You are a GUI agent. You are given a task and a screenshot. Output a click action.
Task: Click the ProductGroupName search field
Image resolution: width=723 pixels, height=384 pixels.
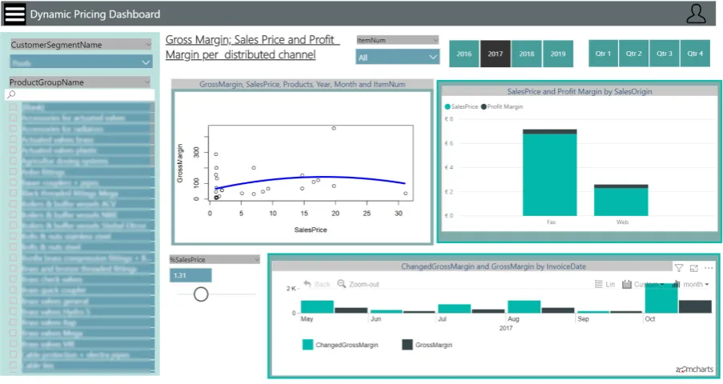point(80,94)
